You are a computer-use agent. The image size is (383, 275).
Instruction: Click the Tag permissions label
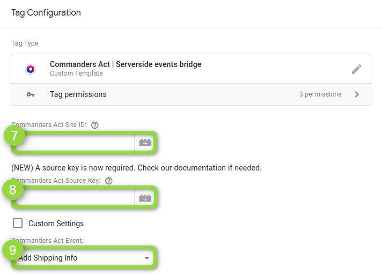click(x=78, y=94)
